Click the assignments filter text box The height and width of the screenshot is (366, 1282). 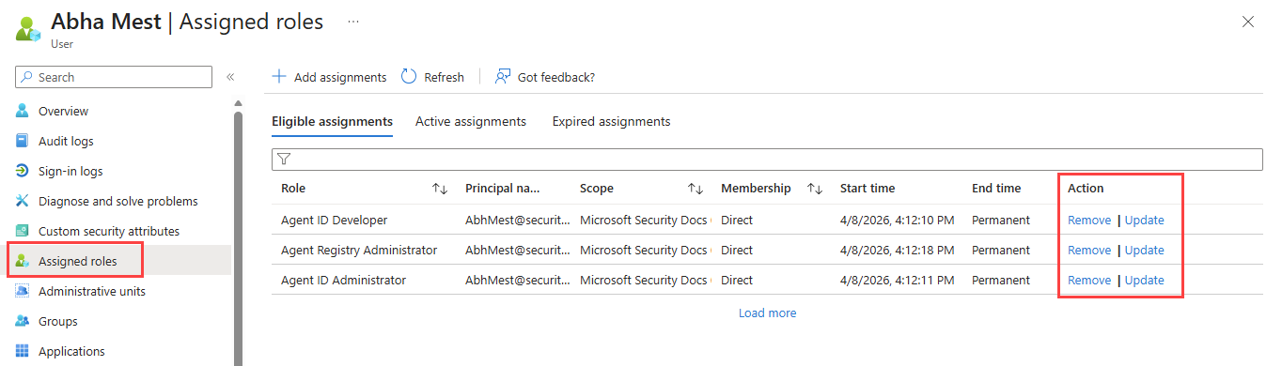767,160
